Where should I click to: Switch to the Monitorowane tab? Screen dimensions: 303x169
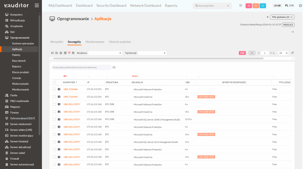tap(95, 42)
